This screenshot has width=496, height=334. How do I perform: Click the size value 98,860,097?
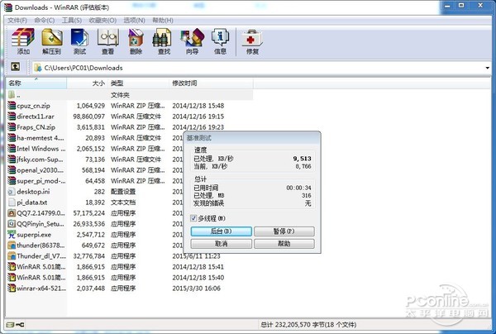[89, 117]
